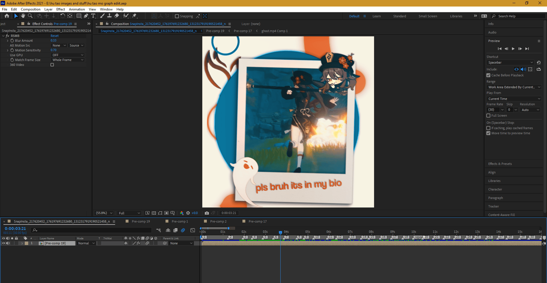Expand the Effects & Presets panel

500,164
